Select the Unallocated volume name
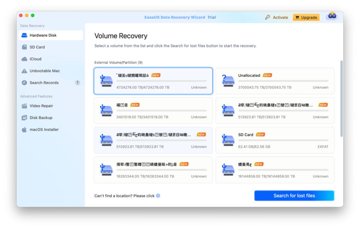360x229 pixels. click(249, 75)
